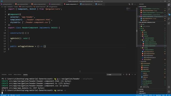Open the editor More Actions menu
171x96 pixels.
(135, 4)
